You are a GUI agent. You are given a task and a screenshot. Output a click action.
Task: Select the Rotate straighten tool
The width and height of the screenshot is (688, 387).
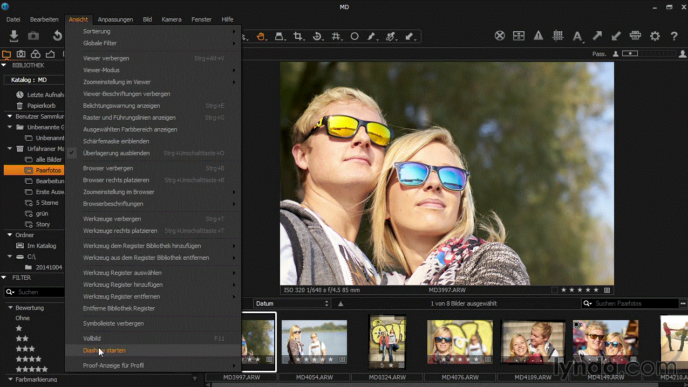click(x=317, y=36)
